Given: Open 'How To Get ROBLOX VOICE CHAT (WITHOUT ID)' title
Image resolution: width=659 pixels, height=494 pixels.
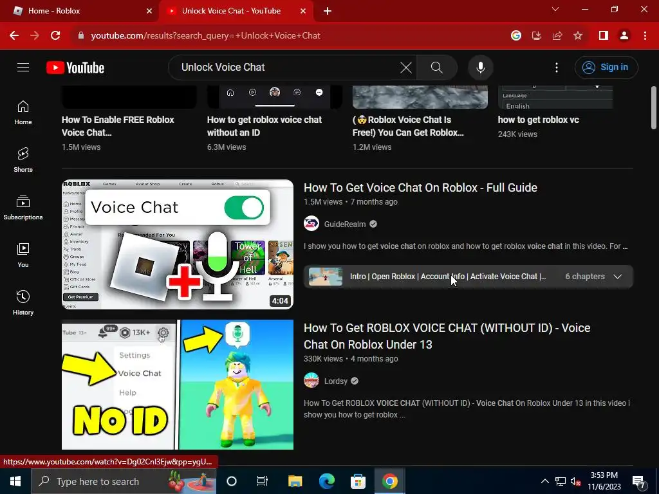Looking at the screenshot, I should [x=447, y=336].
